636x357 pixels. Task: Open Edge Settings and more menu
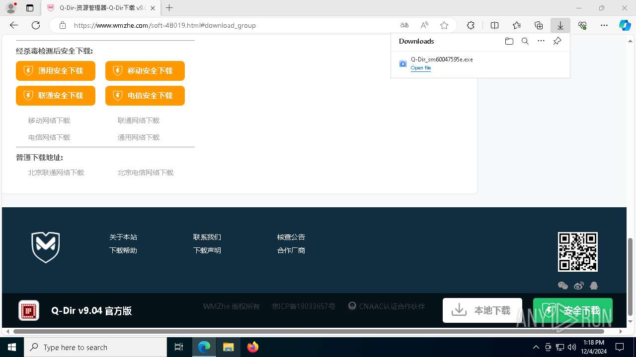(604, 25)
